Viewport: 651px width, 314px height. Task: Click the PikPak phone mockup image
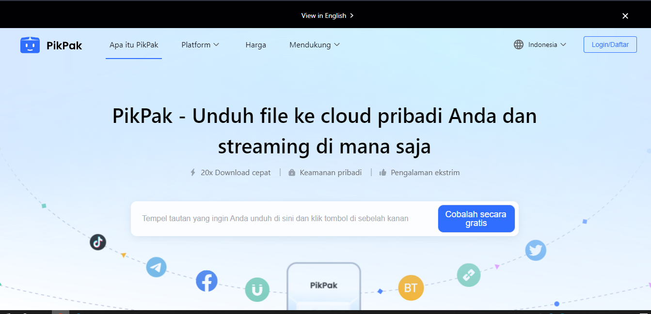pos(324,286)
